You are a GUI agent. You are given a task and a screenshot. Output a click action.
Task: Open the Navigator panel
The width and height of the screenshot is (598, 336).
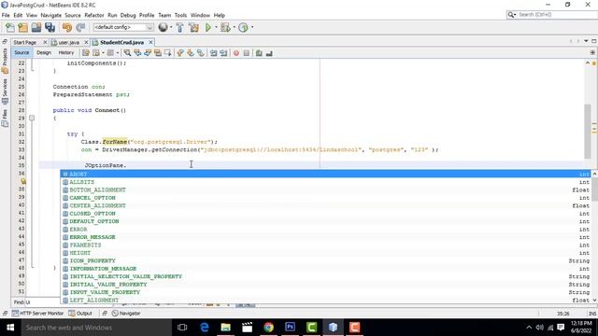point(126,314)
